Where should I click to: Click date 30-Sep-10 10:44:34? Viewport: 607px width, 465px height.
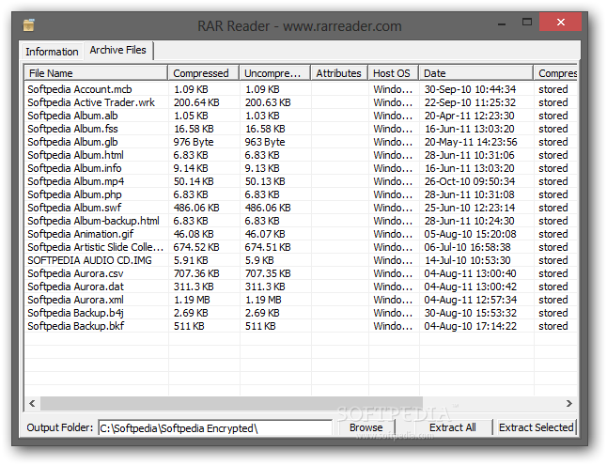471,89
